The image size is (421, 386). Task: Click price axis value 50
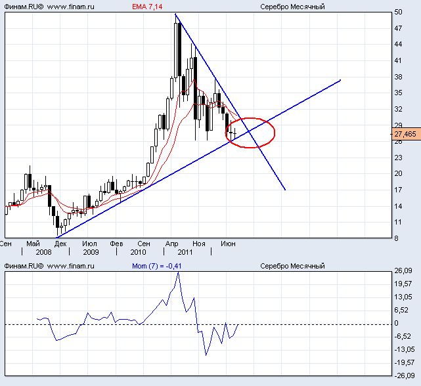(398, 12)
